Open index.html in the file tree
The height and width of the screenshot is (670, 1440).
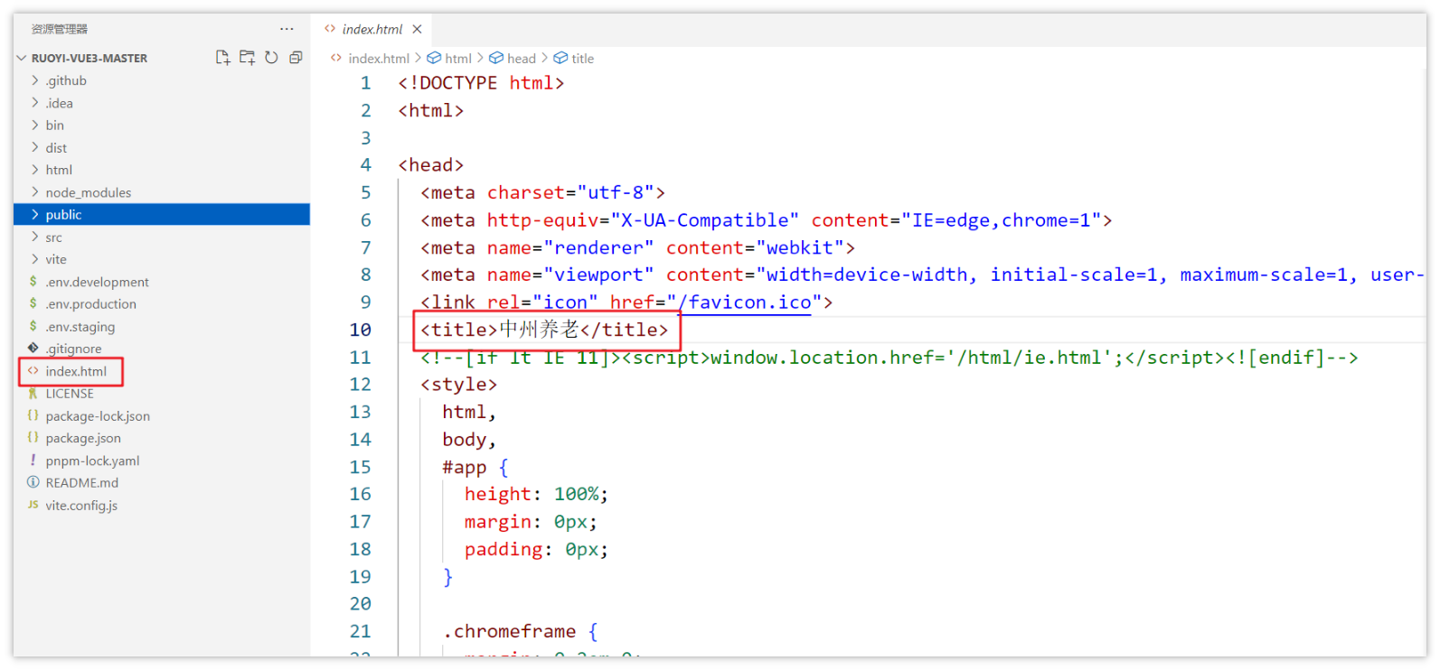click(161, 371)
